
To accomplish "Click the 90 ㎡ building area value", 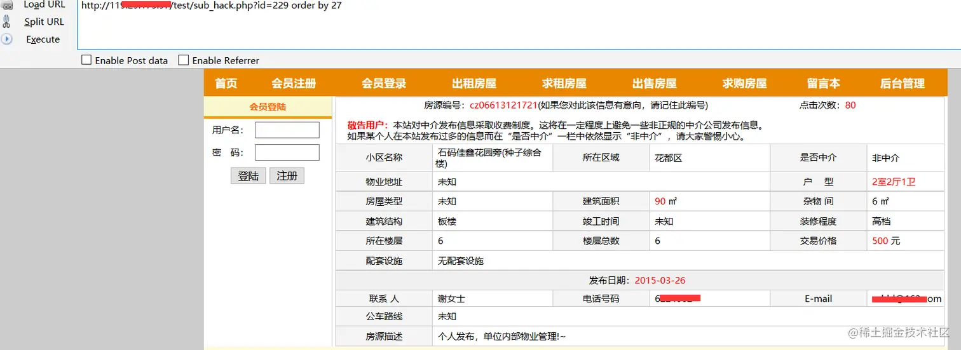I will tap(666, 201).
